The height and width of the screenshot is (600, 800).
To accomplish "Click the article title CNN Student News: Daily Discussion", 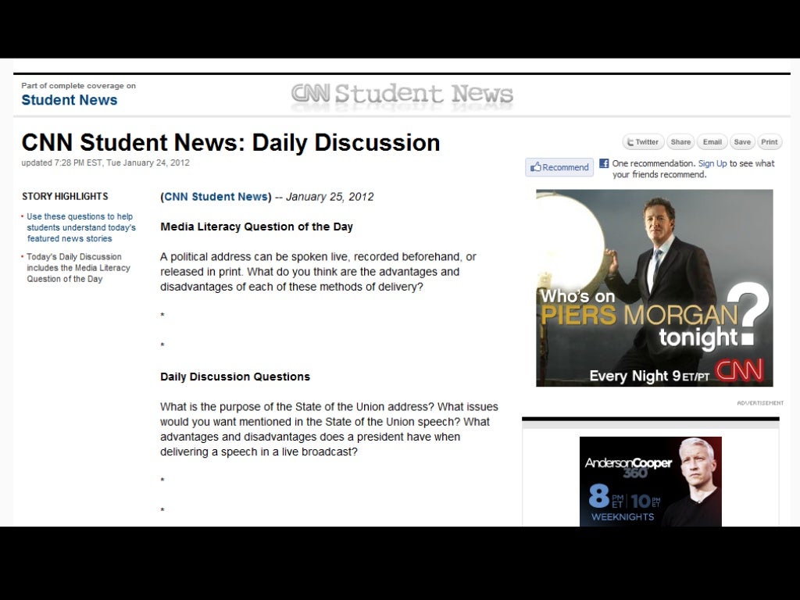I will click(230, 142).
